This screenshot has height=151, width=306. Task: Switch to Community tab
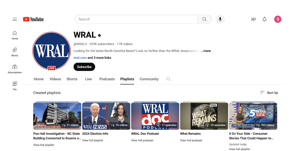[x=149, y=79]
